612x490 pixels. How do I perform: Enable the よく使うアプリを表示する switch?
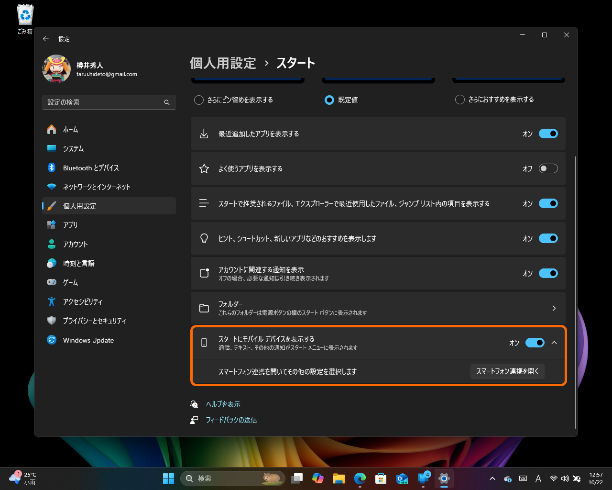[548, 168]
